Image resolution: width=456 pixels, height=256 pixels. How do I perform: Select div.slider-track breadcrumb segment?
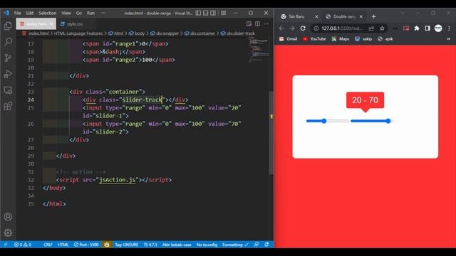click(x=237, y=33)
